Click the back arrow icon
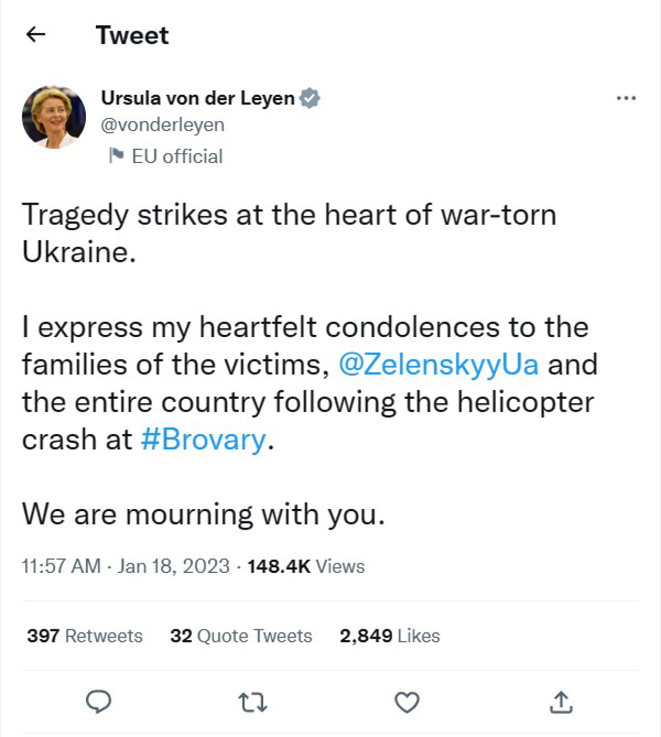 pos(36,35)
